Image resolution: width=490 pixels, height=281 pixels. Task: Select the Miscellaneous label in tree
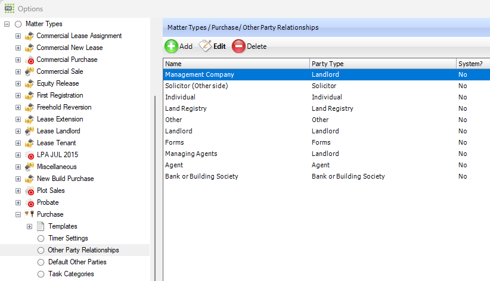(x=57, y=167)
